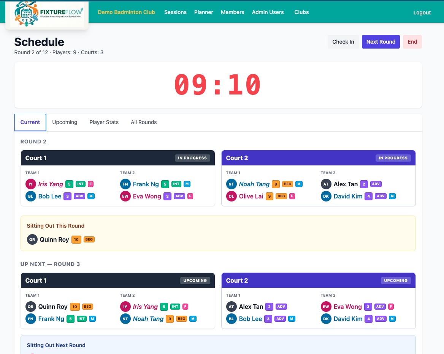
Task: Click Olive Lai's F gender badge
Action: coord(292,196)
